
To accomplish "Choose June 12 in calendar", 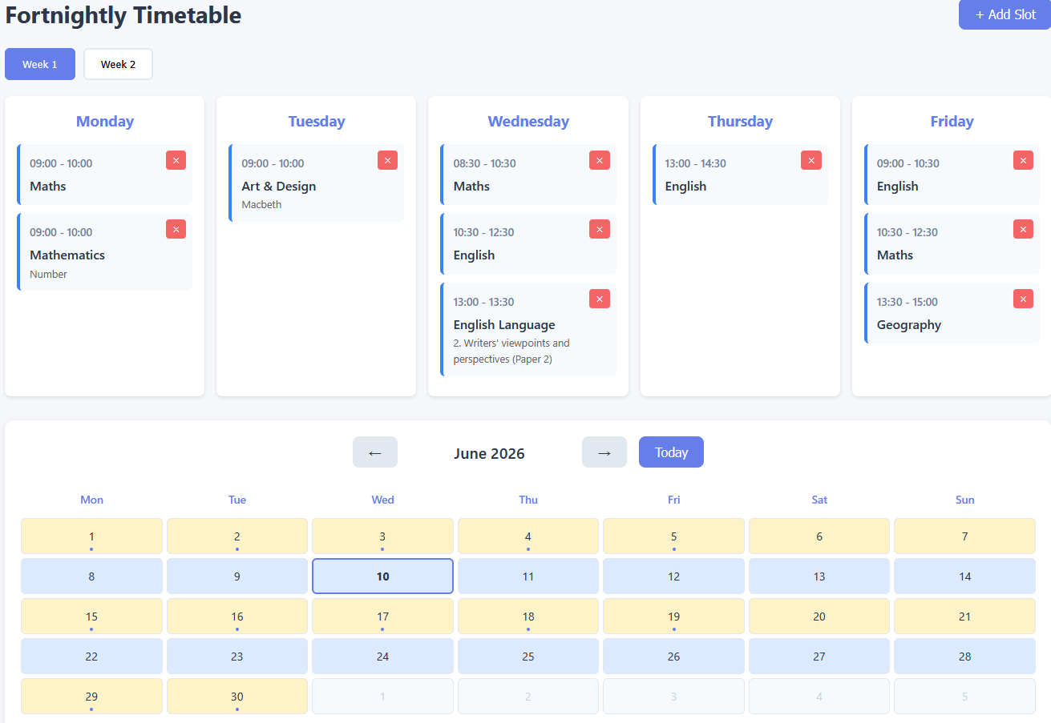I will (673, 576).
